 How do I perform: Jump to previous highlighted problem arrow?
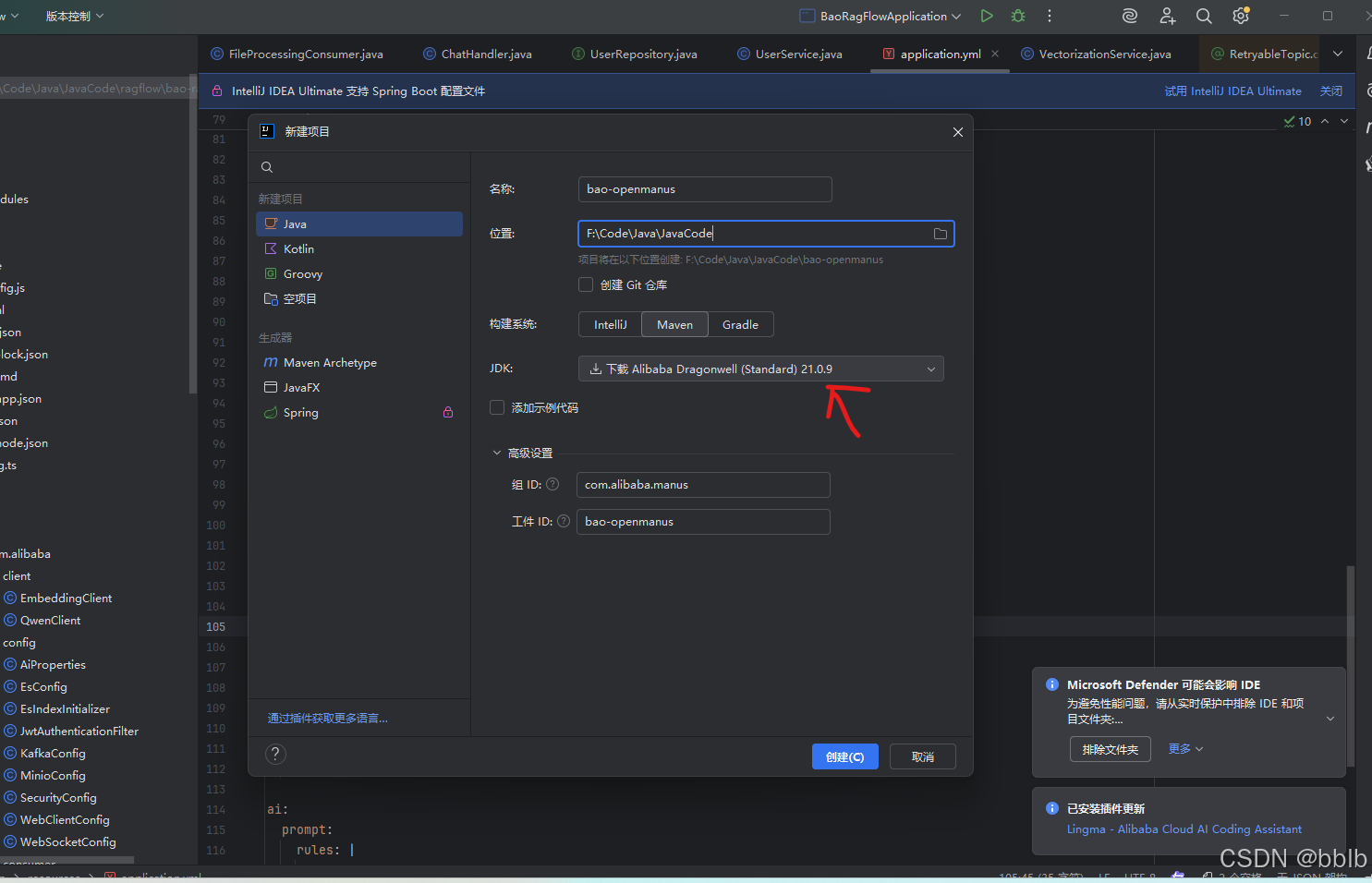point(1325,121)
